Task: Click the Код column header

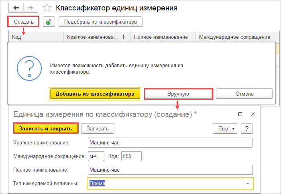Action: (x=35, y=37)
